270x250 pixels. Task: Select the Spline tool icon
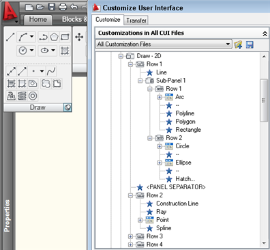tap(51, 72)
